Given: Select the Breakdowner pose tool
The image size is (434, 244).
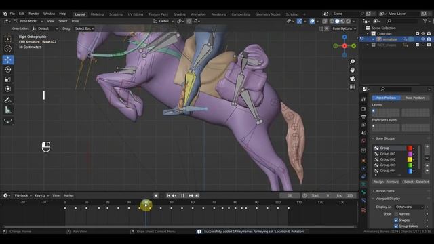Looking at the screenshot, I should (x=7, y=121).
